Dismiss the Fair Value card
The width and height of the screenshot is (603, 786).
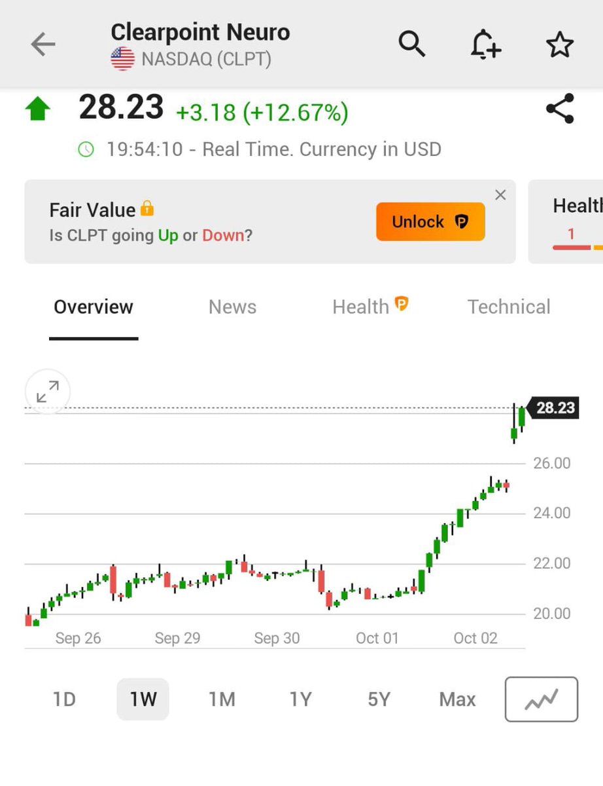tap(500, 195)
